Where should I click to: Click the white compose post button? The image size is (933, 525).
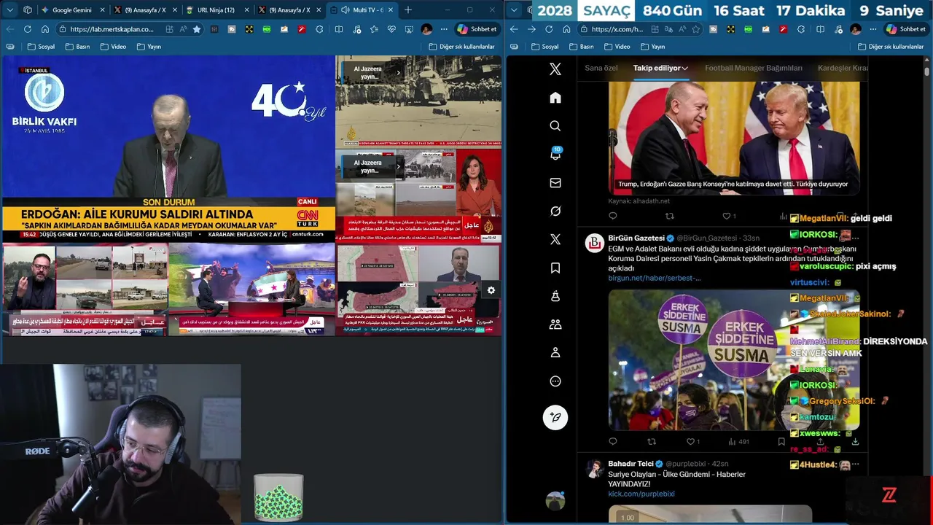(555, 417)
